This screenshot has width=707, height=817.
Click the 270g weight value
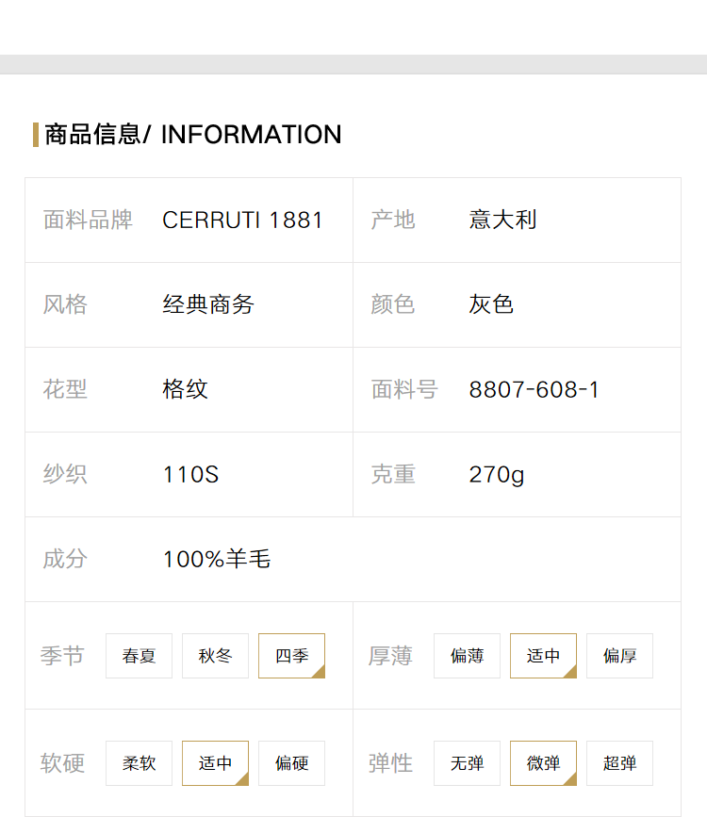(x=497, y=475)
